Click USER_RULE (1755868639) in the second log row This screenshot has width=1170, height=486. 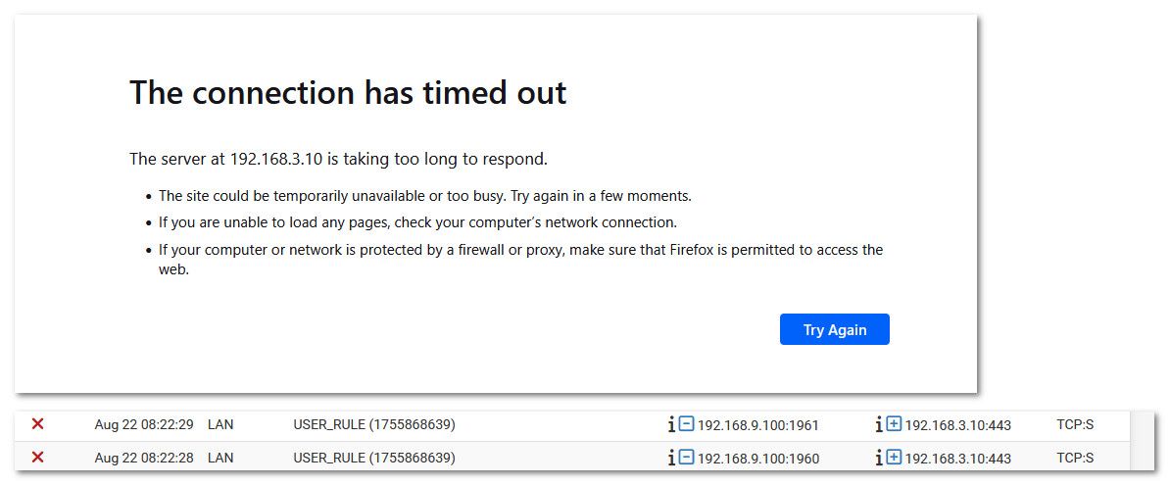(374, 458)
